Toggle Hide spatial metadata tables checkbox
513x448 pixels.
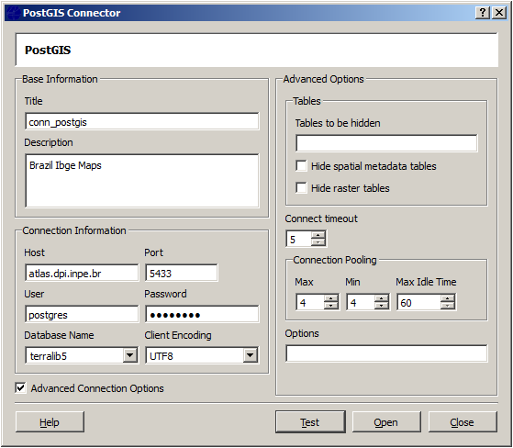click(x=301, y=166)
